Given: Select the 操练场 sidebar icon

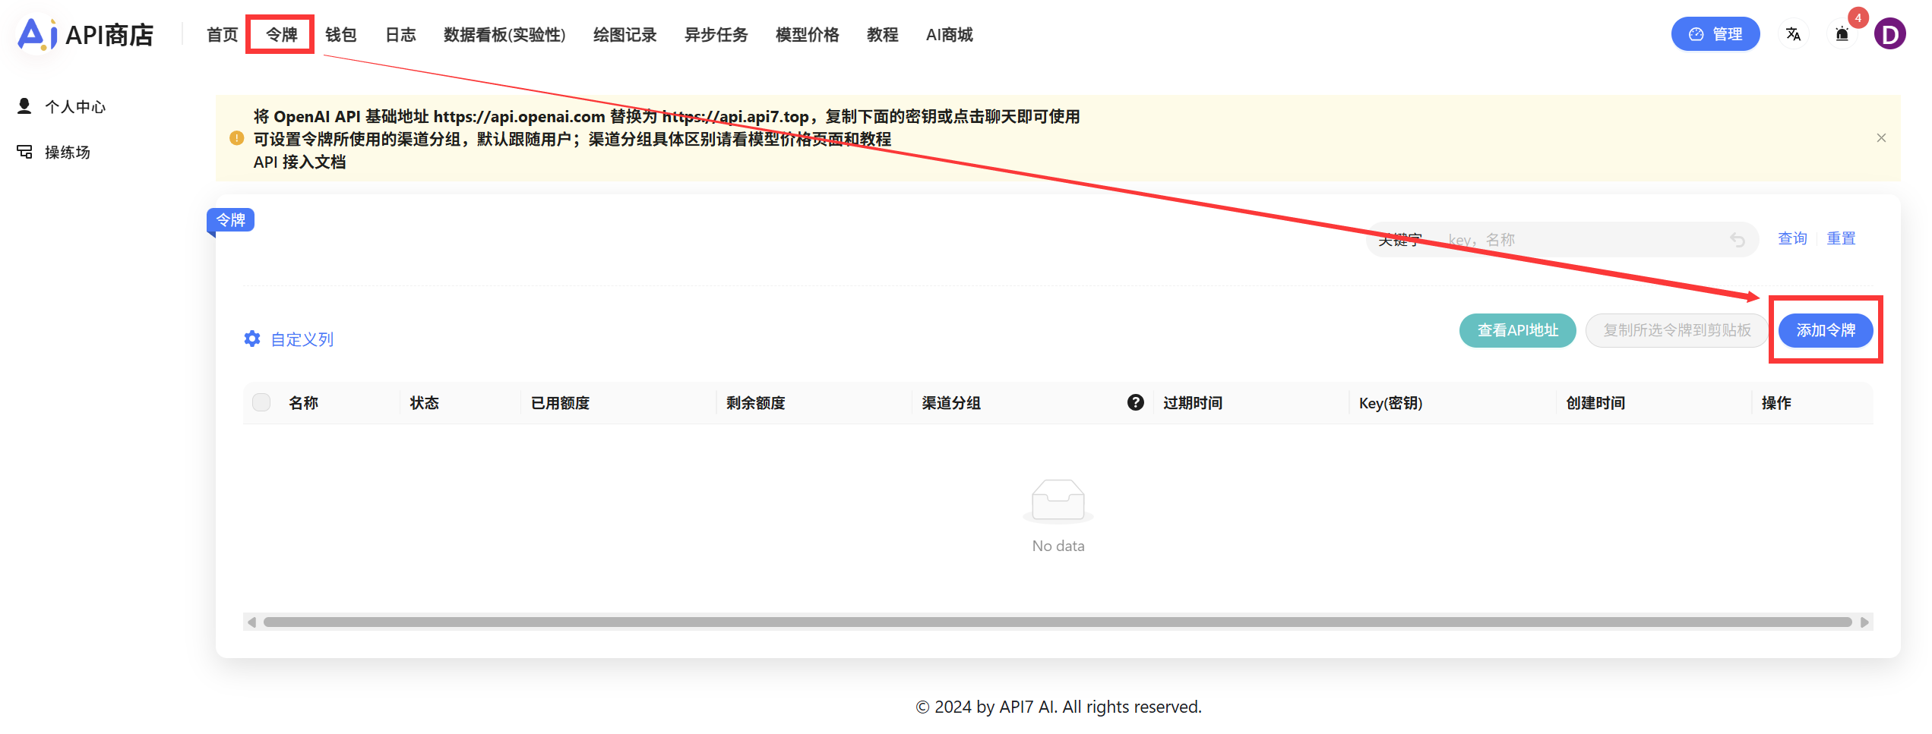Looking at the screenshot, I should [25, 152].
